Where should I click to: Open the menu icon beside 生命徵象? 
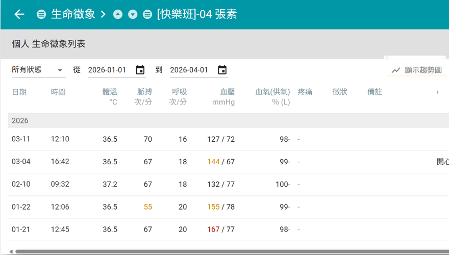coord(41,14)
